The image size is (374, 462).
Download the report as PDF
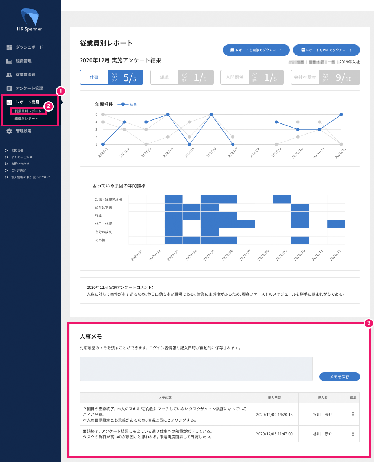(326, 50)
